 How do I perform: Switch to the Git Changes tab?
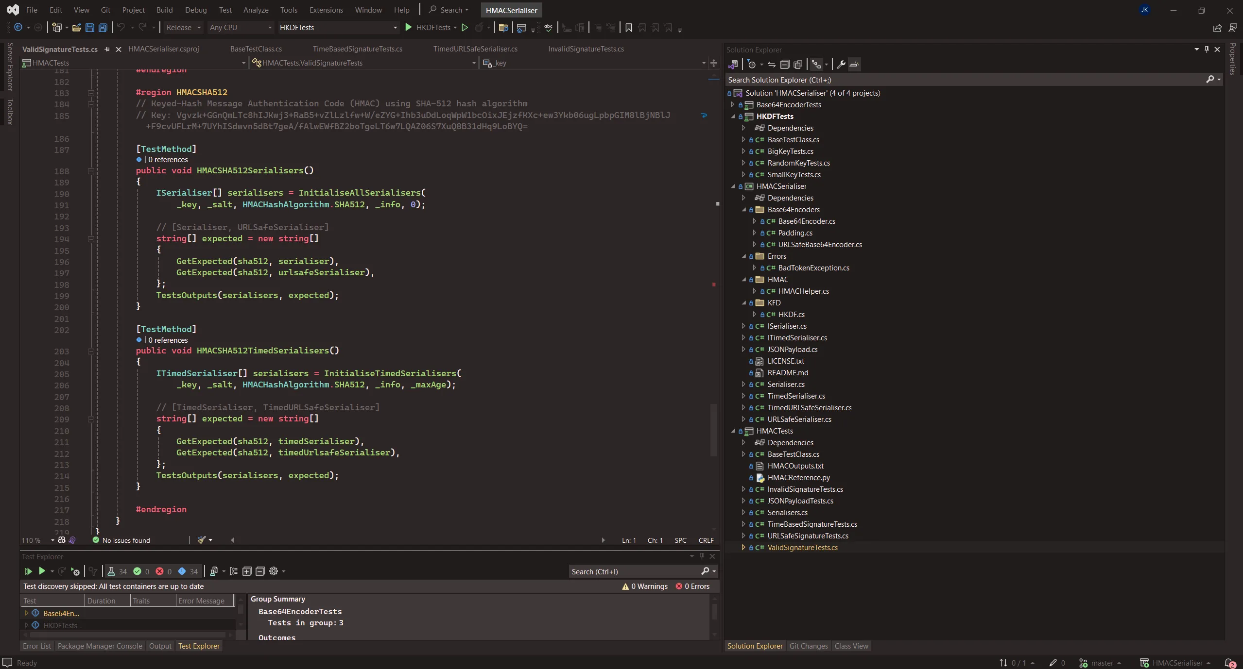[808, 646]
